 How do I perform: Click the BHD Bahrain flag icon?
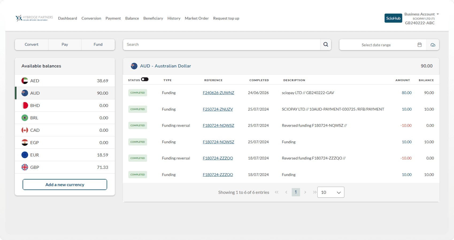tap(25, 105)
